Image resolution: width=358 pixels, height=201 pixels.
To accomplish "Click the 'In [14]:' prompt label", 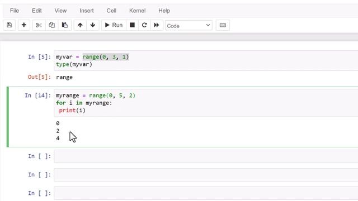I will click(37, 95).
